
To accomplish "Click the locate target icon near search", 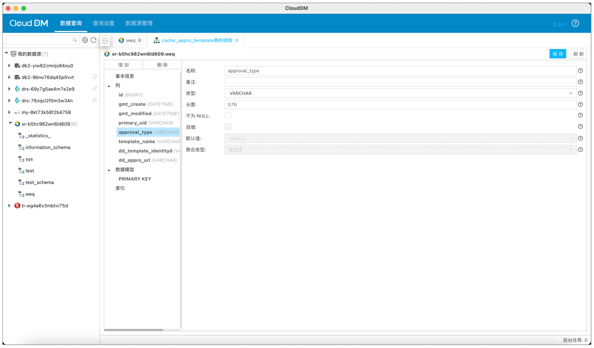I will click(85, 40).
